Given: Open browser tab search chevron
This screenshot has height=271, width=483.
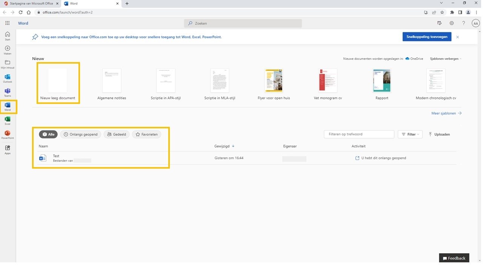Looking at the screenshot, I should 441,3.
